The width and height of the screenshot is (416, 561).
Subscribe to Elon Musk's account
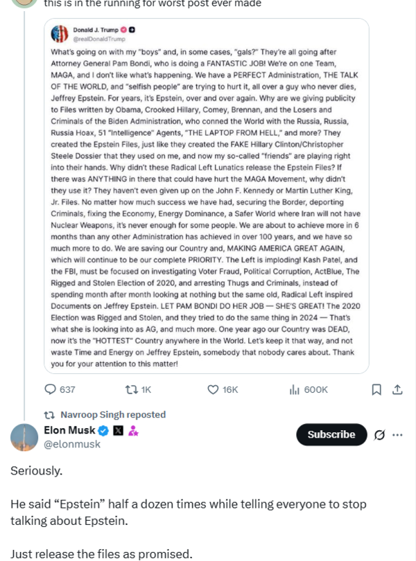click(x=331, y=434)
